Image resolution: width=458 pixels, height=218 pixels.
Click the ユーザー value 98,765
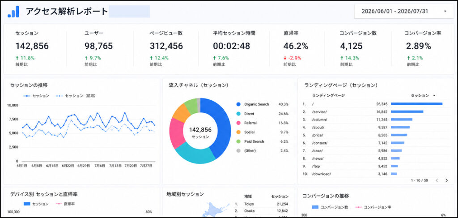[99, 46]
